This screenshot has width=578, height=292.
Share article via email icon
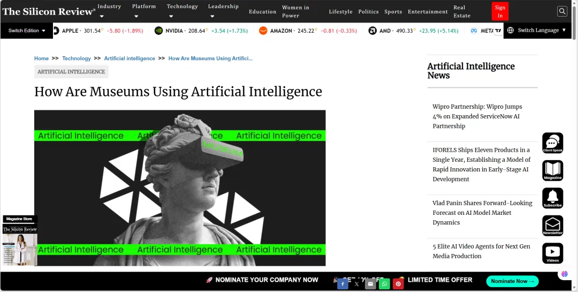pos(370,284)
